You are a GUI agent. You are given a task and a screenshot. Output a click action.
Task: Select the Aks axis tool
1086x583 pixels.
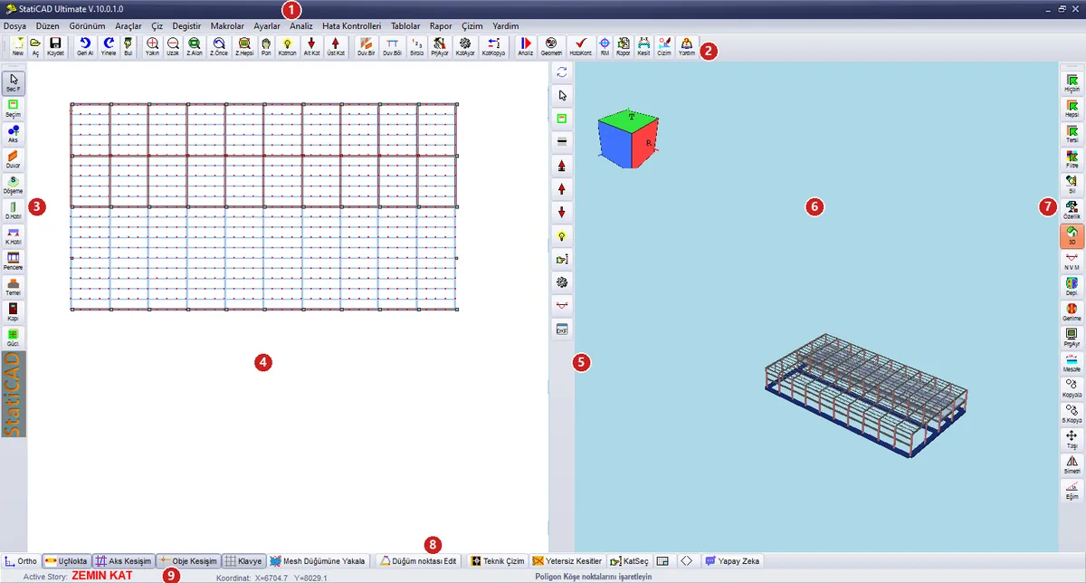[14, 135]
